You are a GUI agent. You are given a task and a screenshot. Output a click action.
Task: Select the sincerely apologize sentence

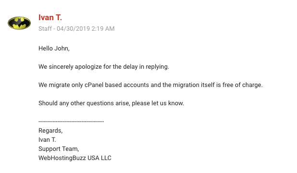[x=104, y=67]
